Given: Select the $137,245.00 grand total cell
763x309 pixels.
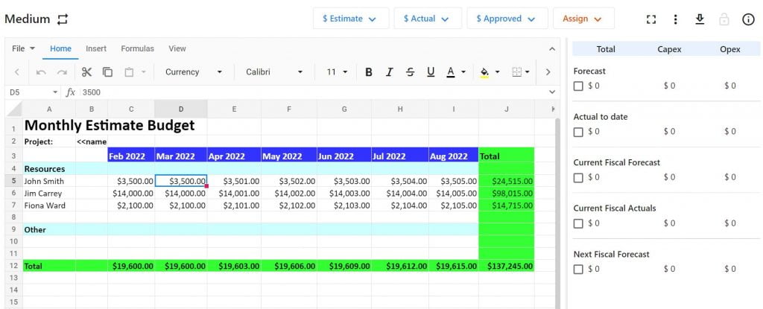Looking at the screenshot, I should coord(507,266).
